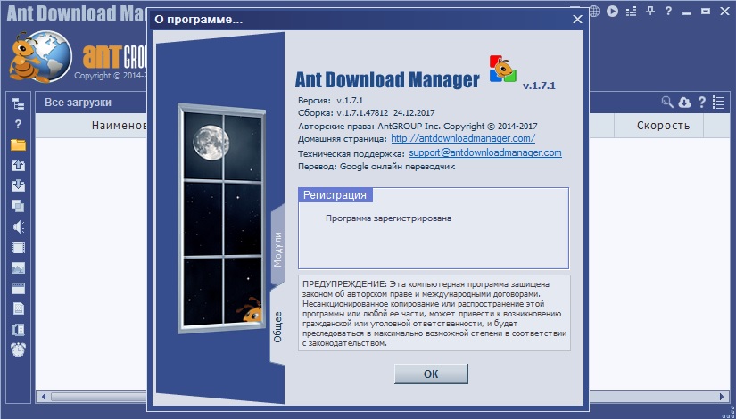Viewport: 736px width, 419px height.
Task: Click Сборка v.1.7.1.47812 build line
Action: pyautogui.click(x=367, y=113)
